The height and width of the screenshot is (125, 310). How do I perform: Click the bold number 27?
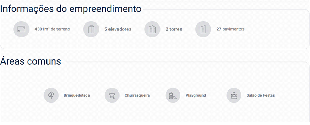219,29
